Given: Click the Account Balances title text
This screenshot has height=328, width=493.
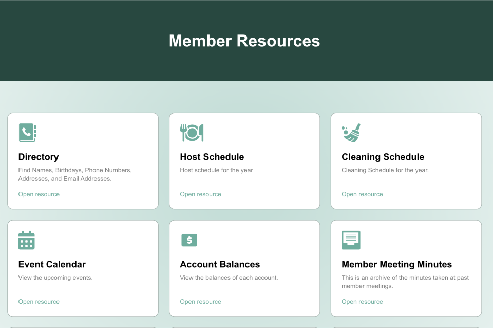Looking at the screenshot, I should 220,264.
